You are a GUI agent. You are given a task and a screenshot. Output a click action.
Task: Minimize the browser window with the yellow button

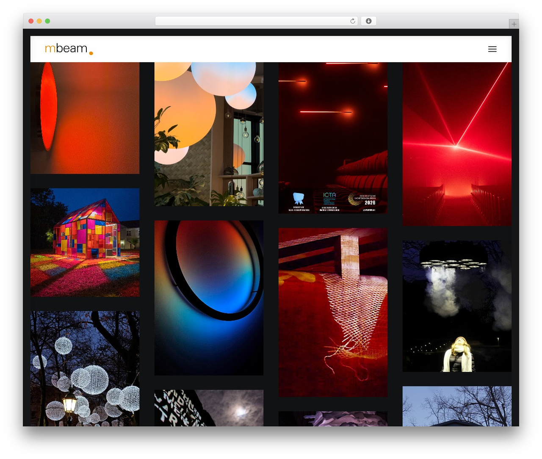pyautogui.click(x=39, y=21)
